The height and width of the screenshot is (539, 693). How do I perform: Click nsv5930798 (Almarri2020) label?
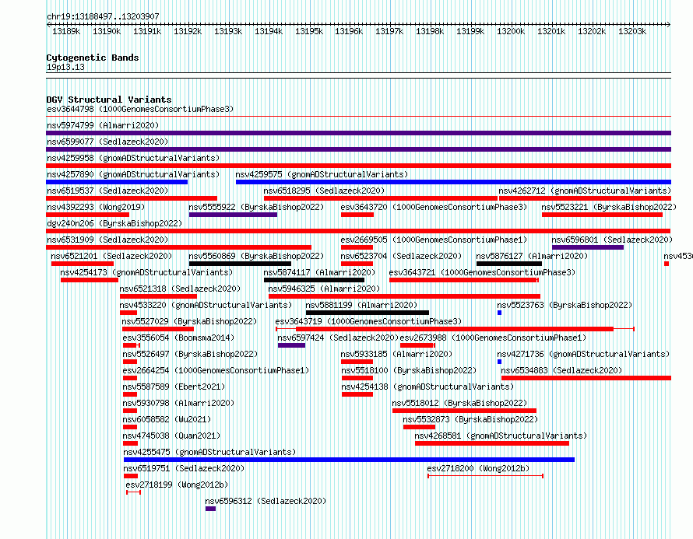(x=178, y=403)
